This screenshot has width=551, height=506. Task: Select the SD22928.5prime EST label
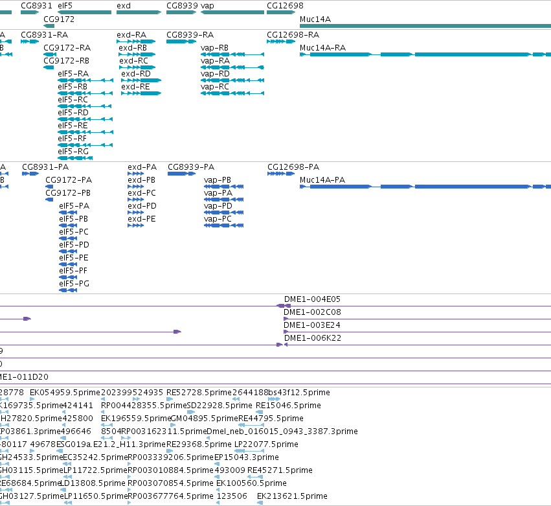pos(219,405)
